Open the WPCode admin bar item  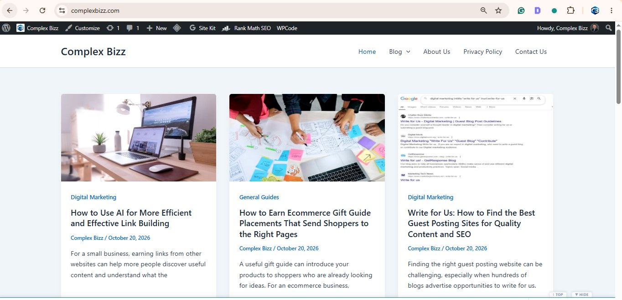tap(287, 28)
